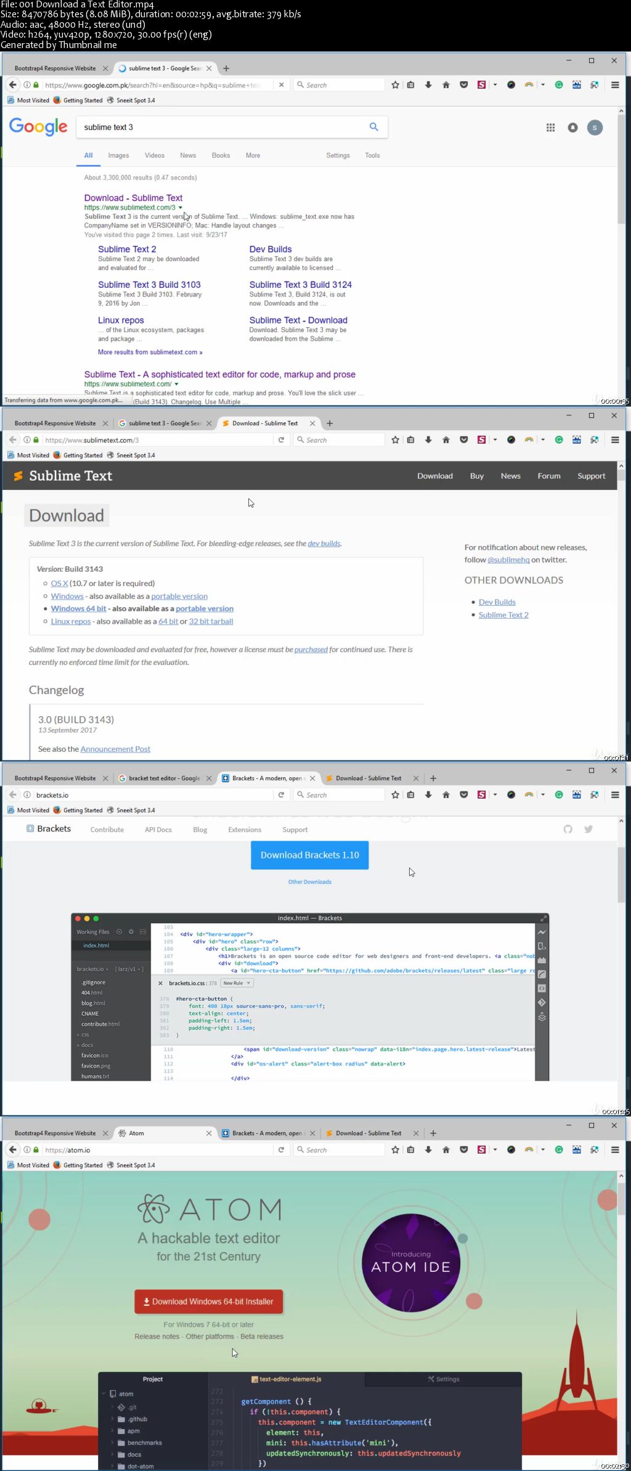Image resolution: width=631 pixels, height=1471 pixels.
Task: Click the red S extension icon in the Brackets window
Action: point(481,795)
